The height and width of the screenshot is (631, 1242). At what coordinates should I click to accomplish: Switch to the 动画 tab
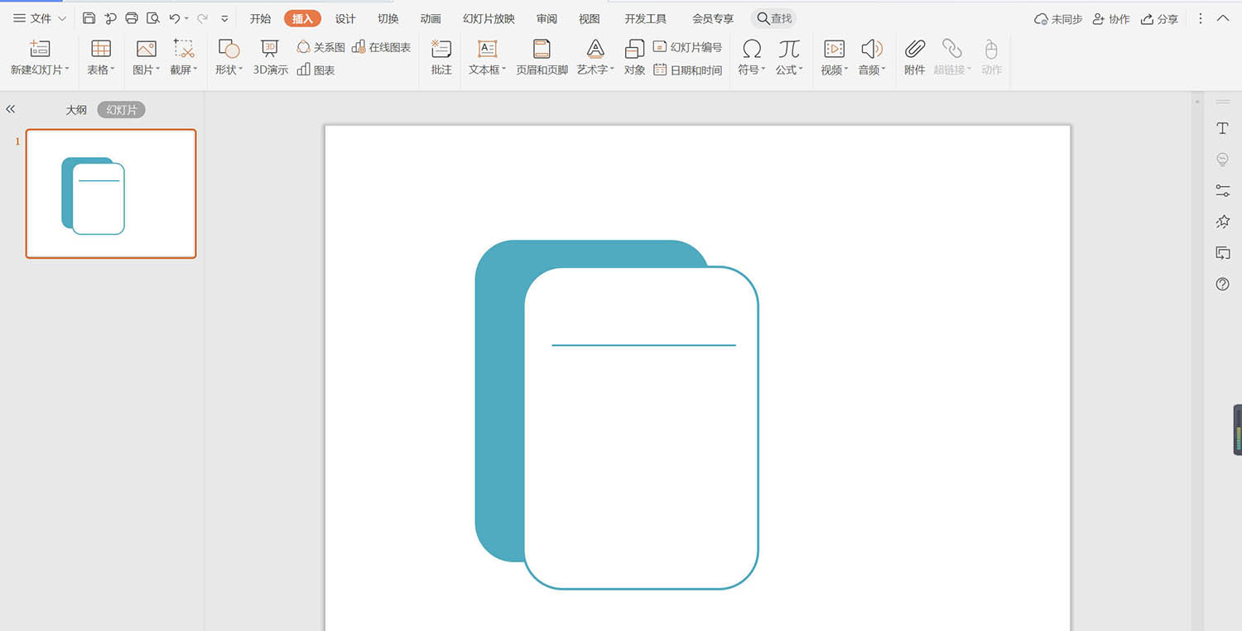coord(431,18)
